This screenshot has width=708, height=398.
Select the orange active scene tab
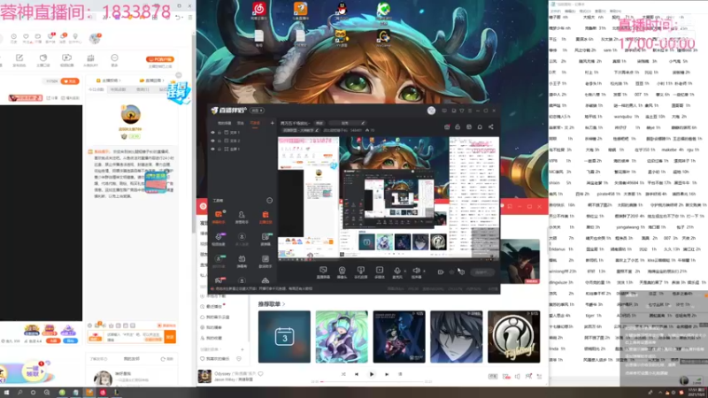255,123
